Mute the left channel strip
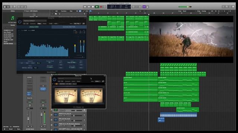The width and height of the screenshot is (238, 133). pos(28,126)
